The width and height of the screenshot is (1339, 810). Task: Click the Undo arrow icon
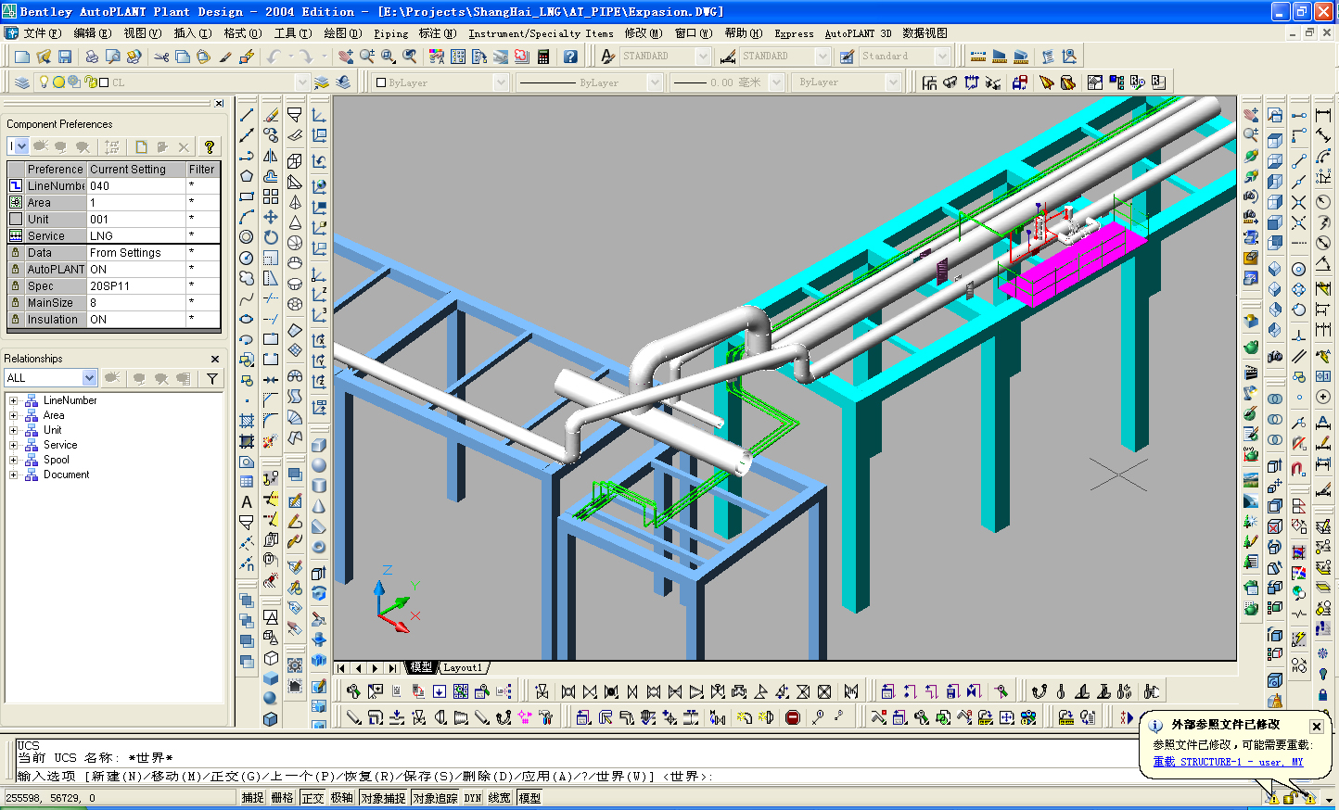[274, 57]
